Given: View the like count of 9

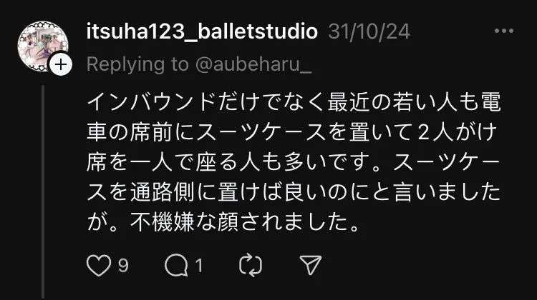Looking at the screenshot, I should pyautogui.click(x=123, y=265).
